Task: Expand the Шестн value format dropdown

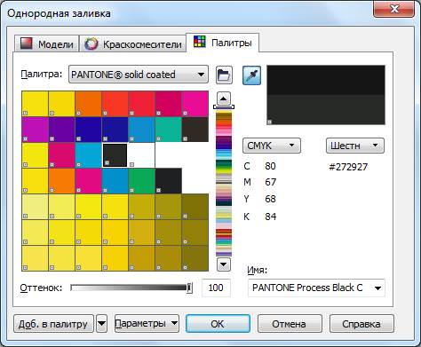Action: [355, 146]
